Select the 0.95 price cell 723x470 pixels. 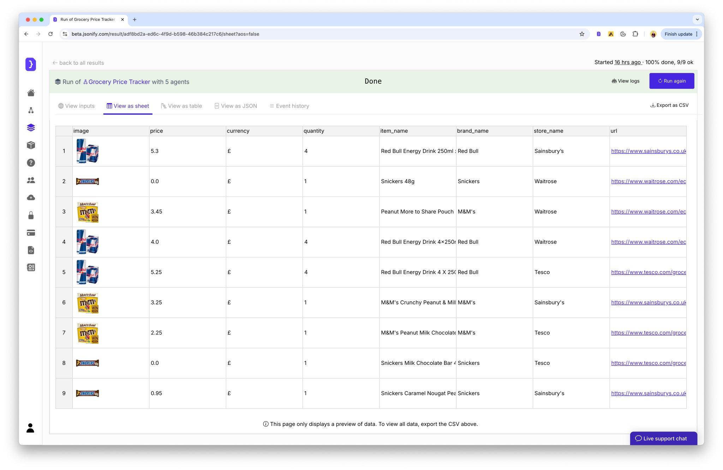(187, 393)
